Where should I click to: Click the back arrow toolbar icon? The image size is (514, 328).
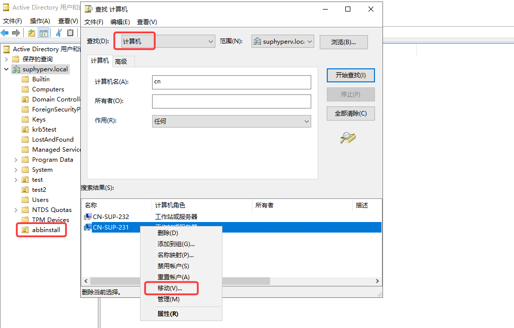click(5, 33)
